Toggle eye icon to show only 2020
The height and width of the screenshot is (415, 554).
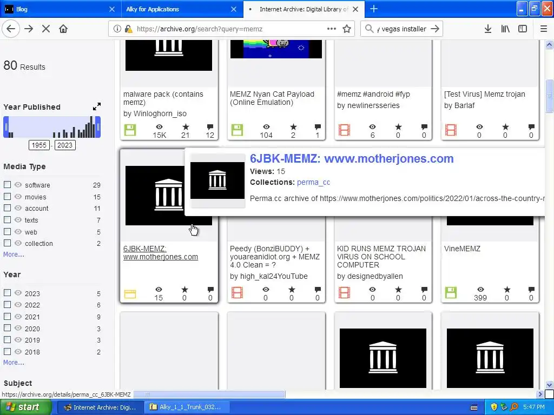(x=18, y=328)
